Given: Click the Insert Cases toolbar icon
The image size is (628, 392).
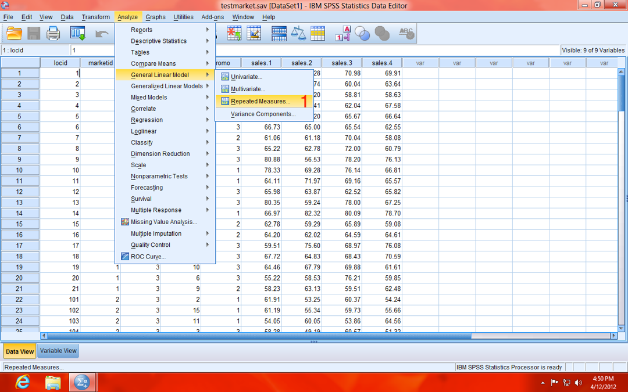Looking at the screenshot, I should (234, 33).
